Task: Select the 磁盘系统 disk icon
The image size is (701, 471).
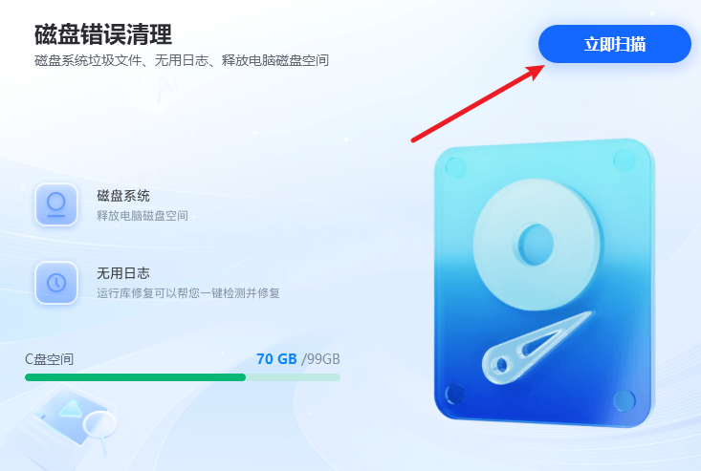Action: 56,204
